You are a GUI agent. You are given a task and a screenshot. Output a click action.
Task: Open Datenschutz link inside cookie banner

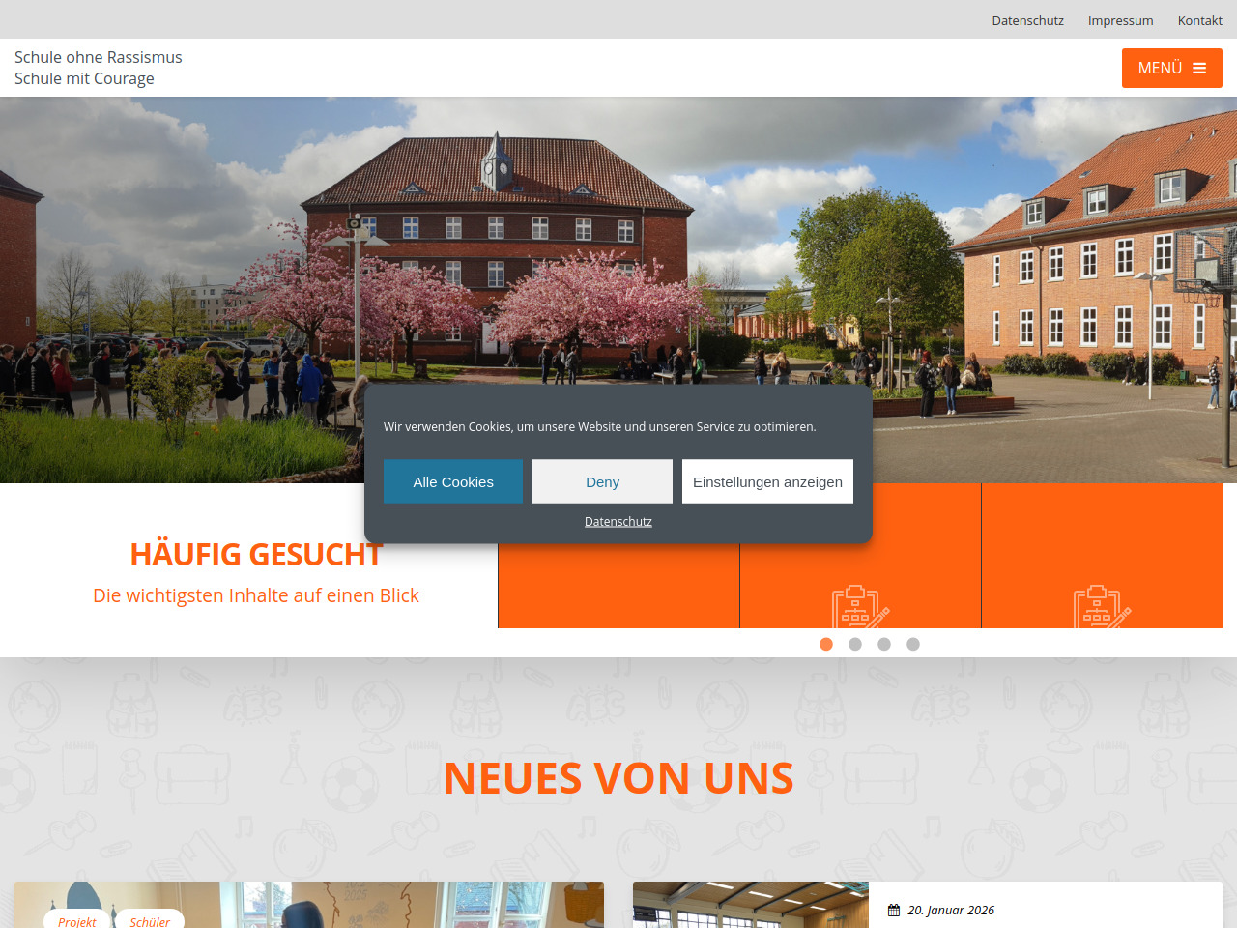[618, 522]
